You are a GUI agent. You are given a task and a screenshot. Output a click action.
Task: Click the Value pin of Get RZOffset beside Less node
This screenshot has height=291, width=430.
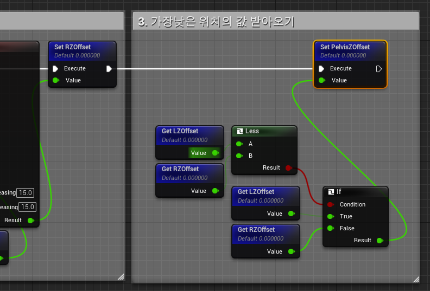pos(216,191)
